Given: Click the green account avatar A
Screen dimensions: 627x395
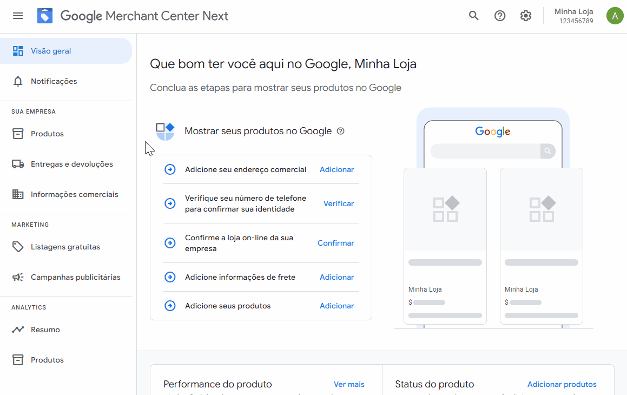Looking at the screenshot, I should [x=615, y=16].
